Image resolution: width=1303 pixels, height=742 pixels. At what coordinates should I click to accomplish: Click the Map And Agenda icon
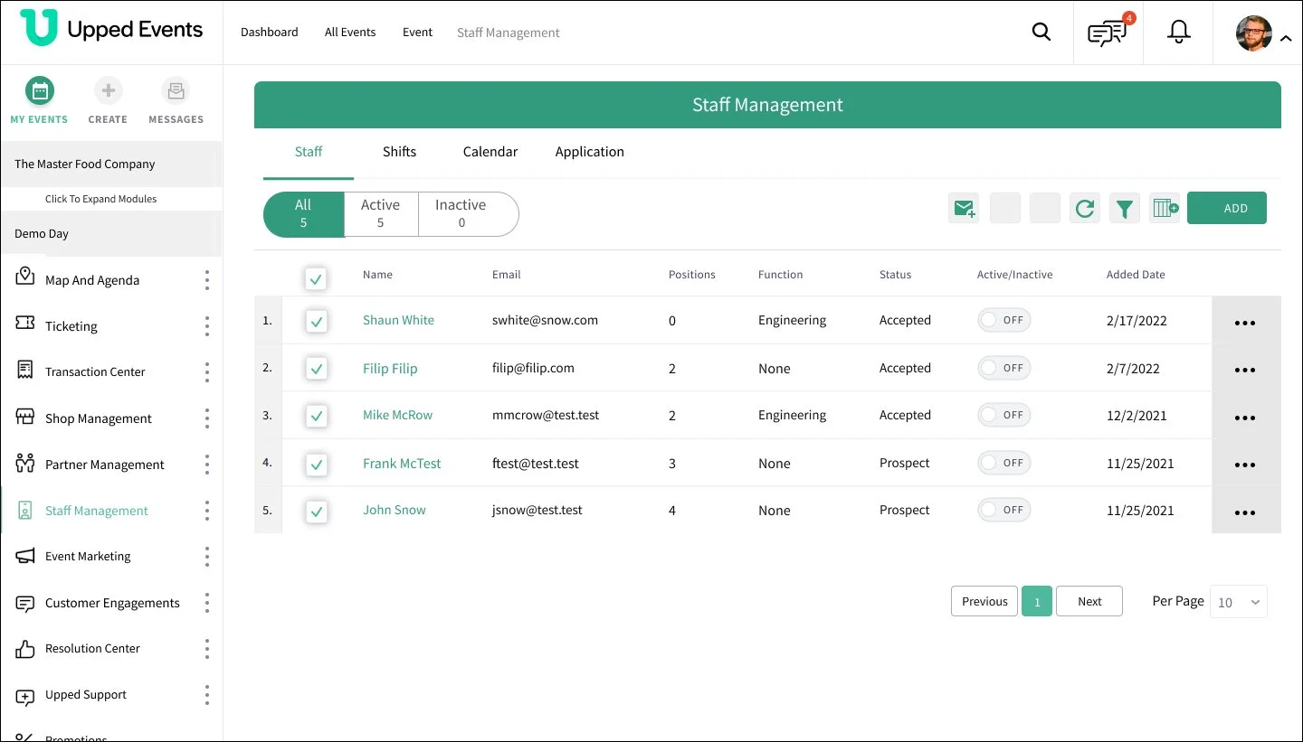click(25, 277)
